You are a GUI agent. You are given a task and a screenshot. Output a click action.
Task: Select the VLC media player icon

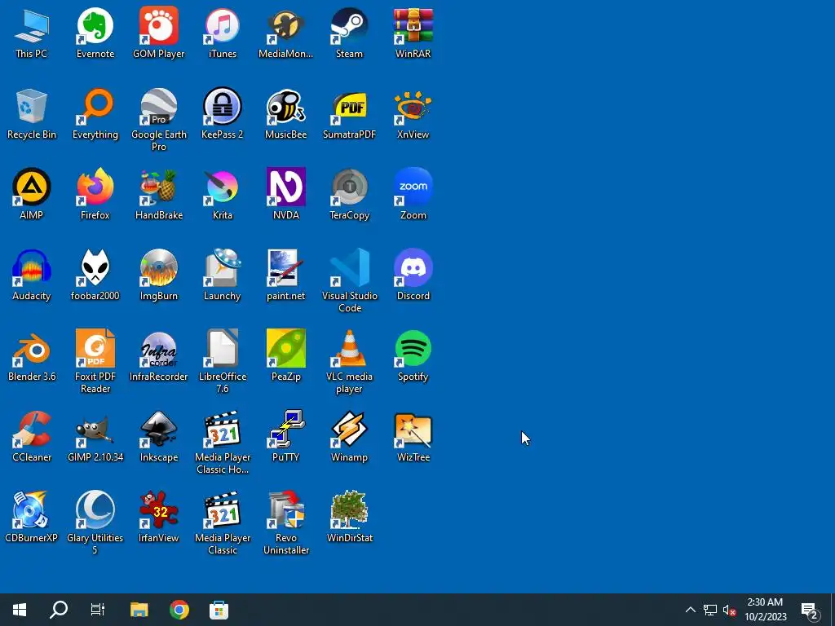point(349,349)
